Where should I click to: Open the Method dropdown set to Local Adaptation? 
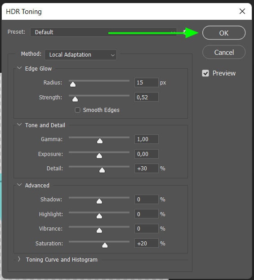[80, 55]
